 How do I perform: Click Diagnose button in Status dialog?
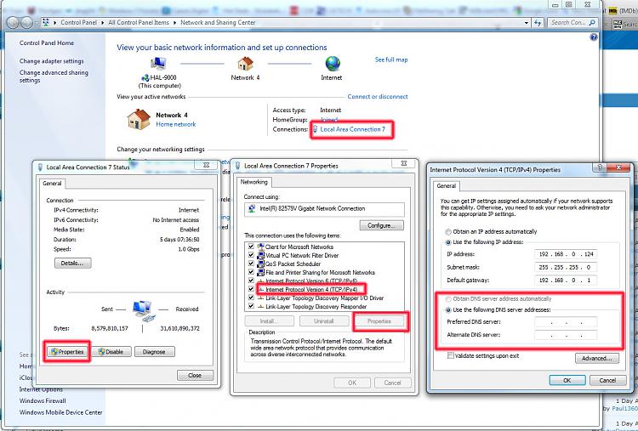[154, 352]
